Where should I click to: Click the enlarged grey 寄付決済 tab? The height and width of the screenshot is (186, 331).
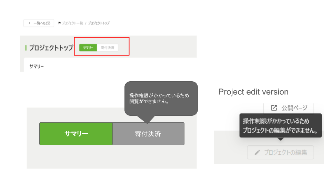coord(148,134)
